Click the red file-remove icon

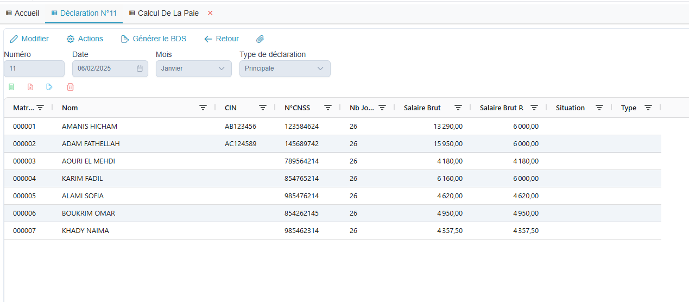tap(30, 87)
